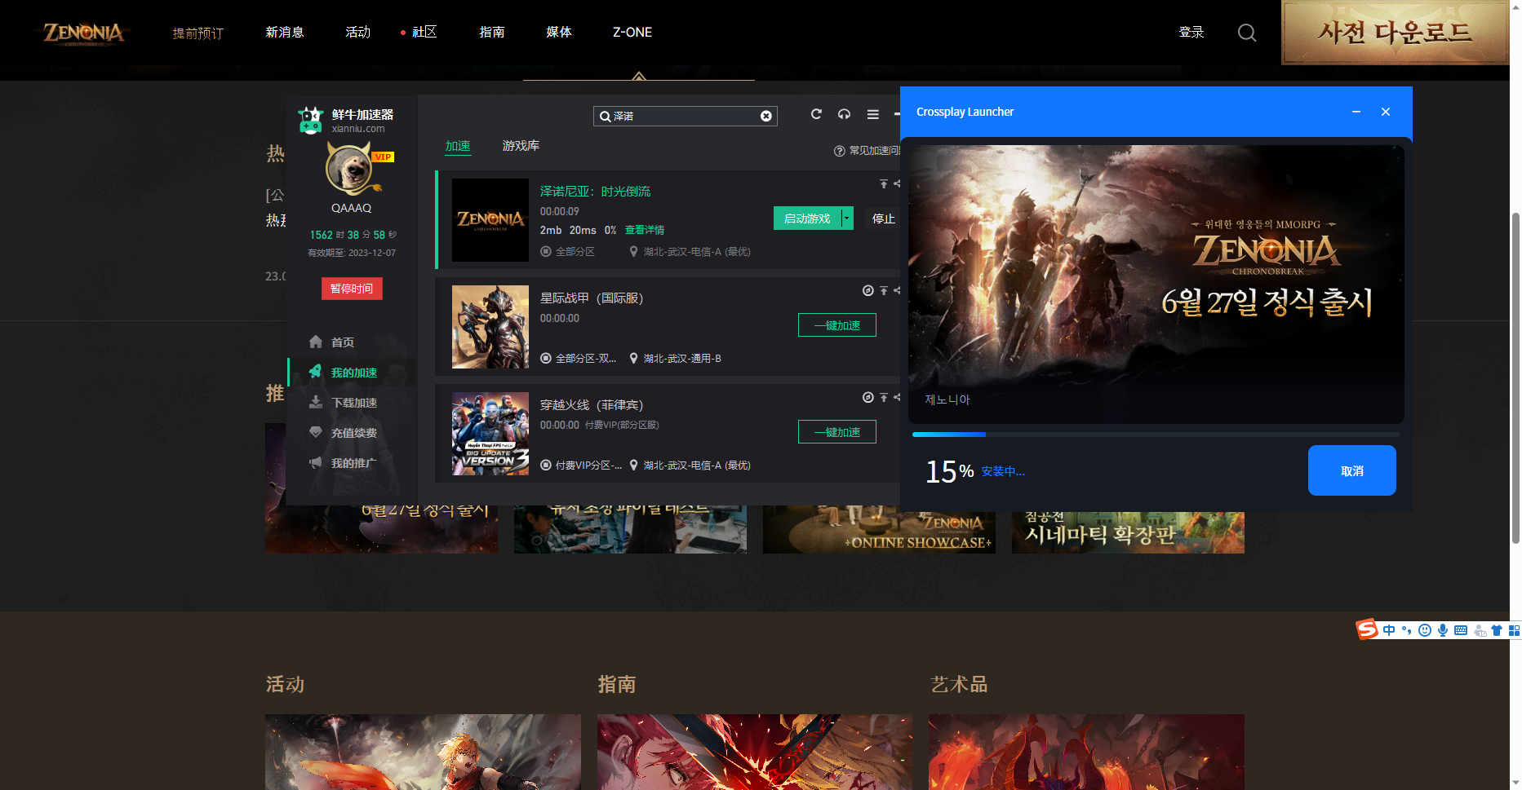This screenshot has height=790, width=1522.
Task: Change 穿越火线 node 湖北-武汉-电信-A
Action: click(690, 466)
